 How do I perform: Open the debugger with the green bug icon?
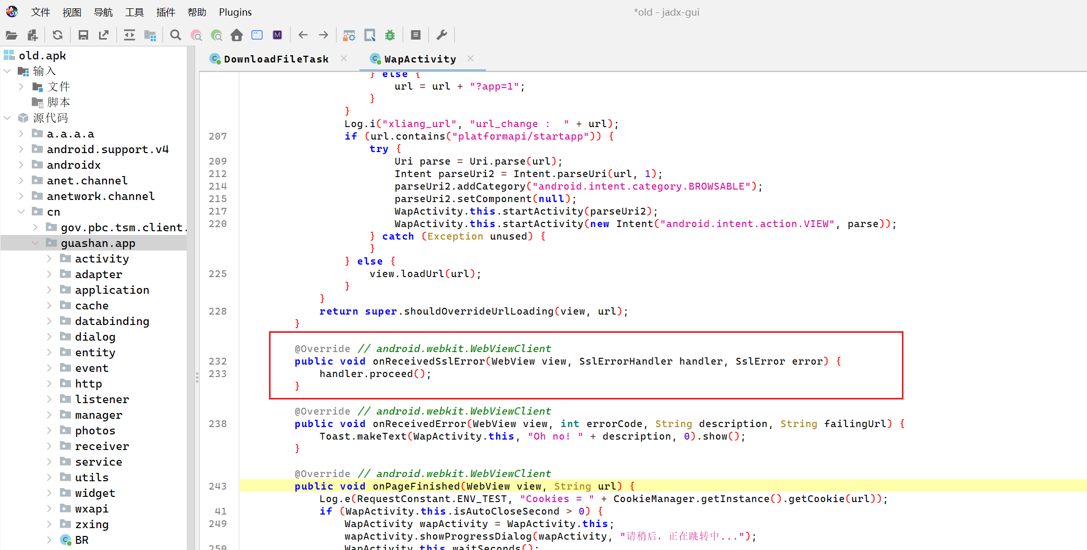point(390,35)
